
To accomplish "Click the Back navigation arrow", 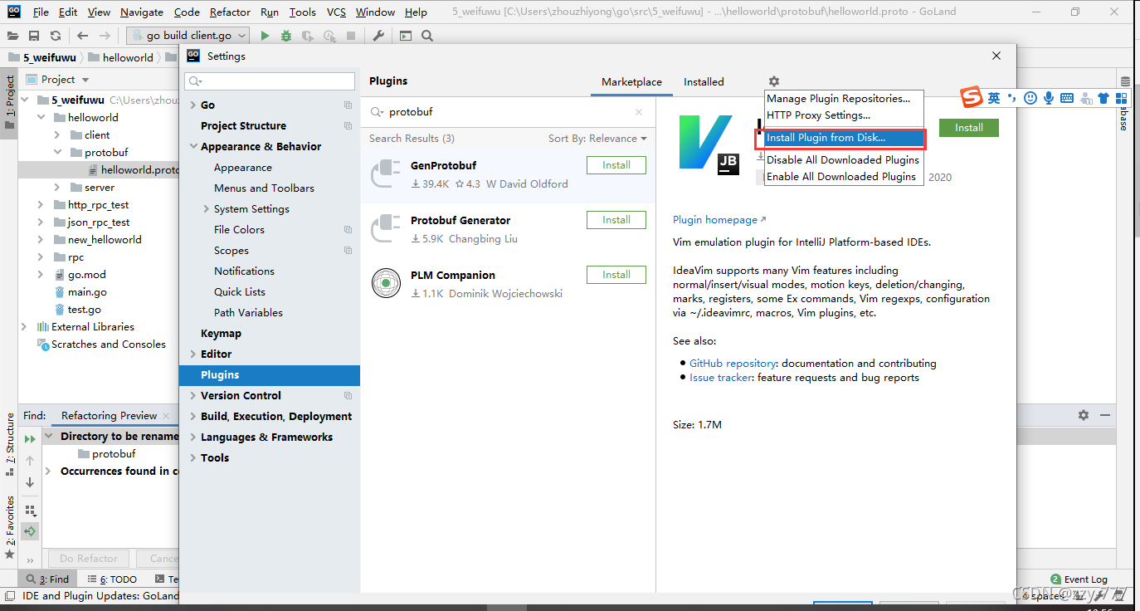I will (82, 36).
